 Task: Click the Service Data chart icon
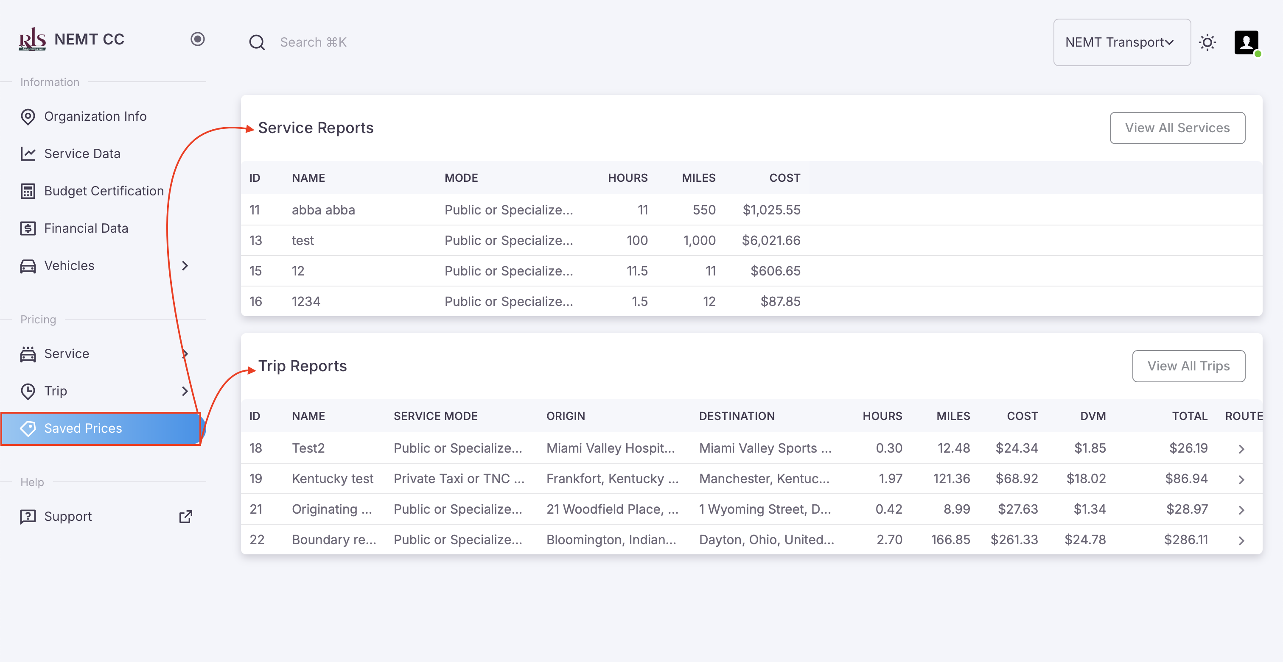[28, 154]
